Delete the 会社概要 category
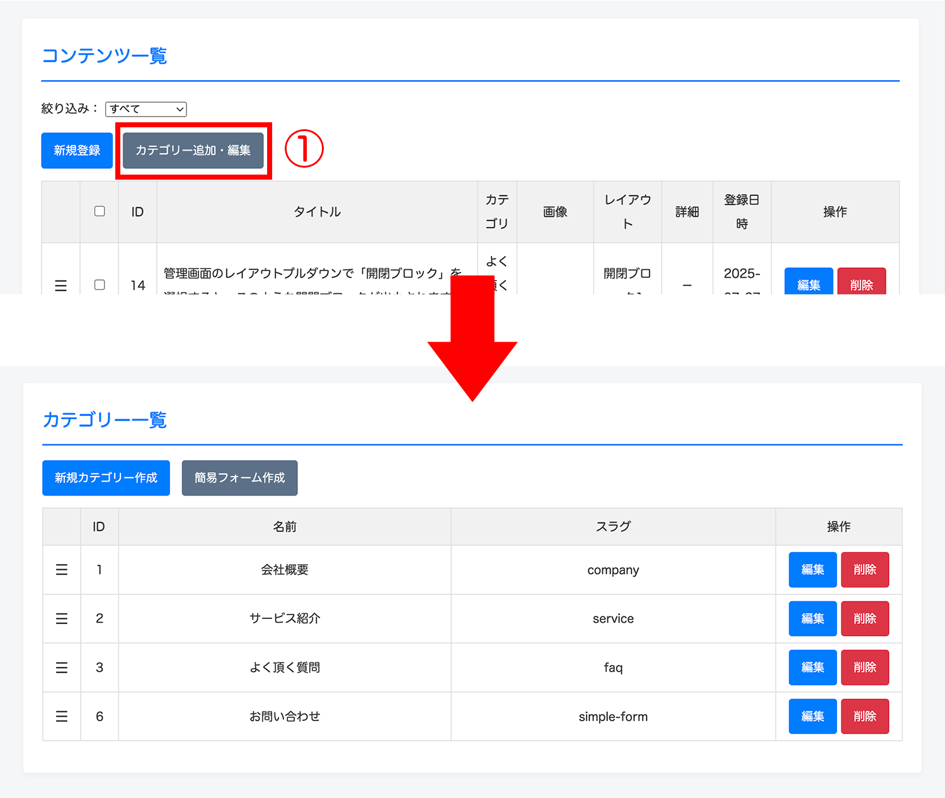This screenshot has width=945, height=798. coord(864,570)
